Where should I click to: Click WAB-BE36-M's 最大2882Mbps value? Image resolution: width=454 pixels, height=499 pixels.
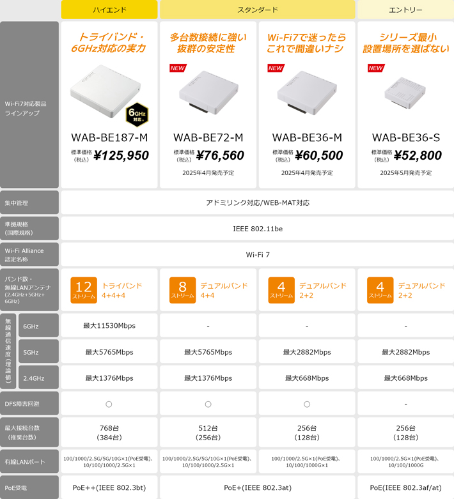307,352
